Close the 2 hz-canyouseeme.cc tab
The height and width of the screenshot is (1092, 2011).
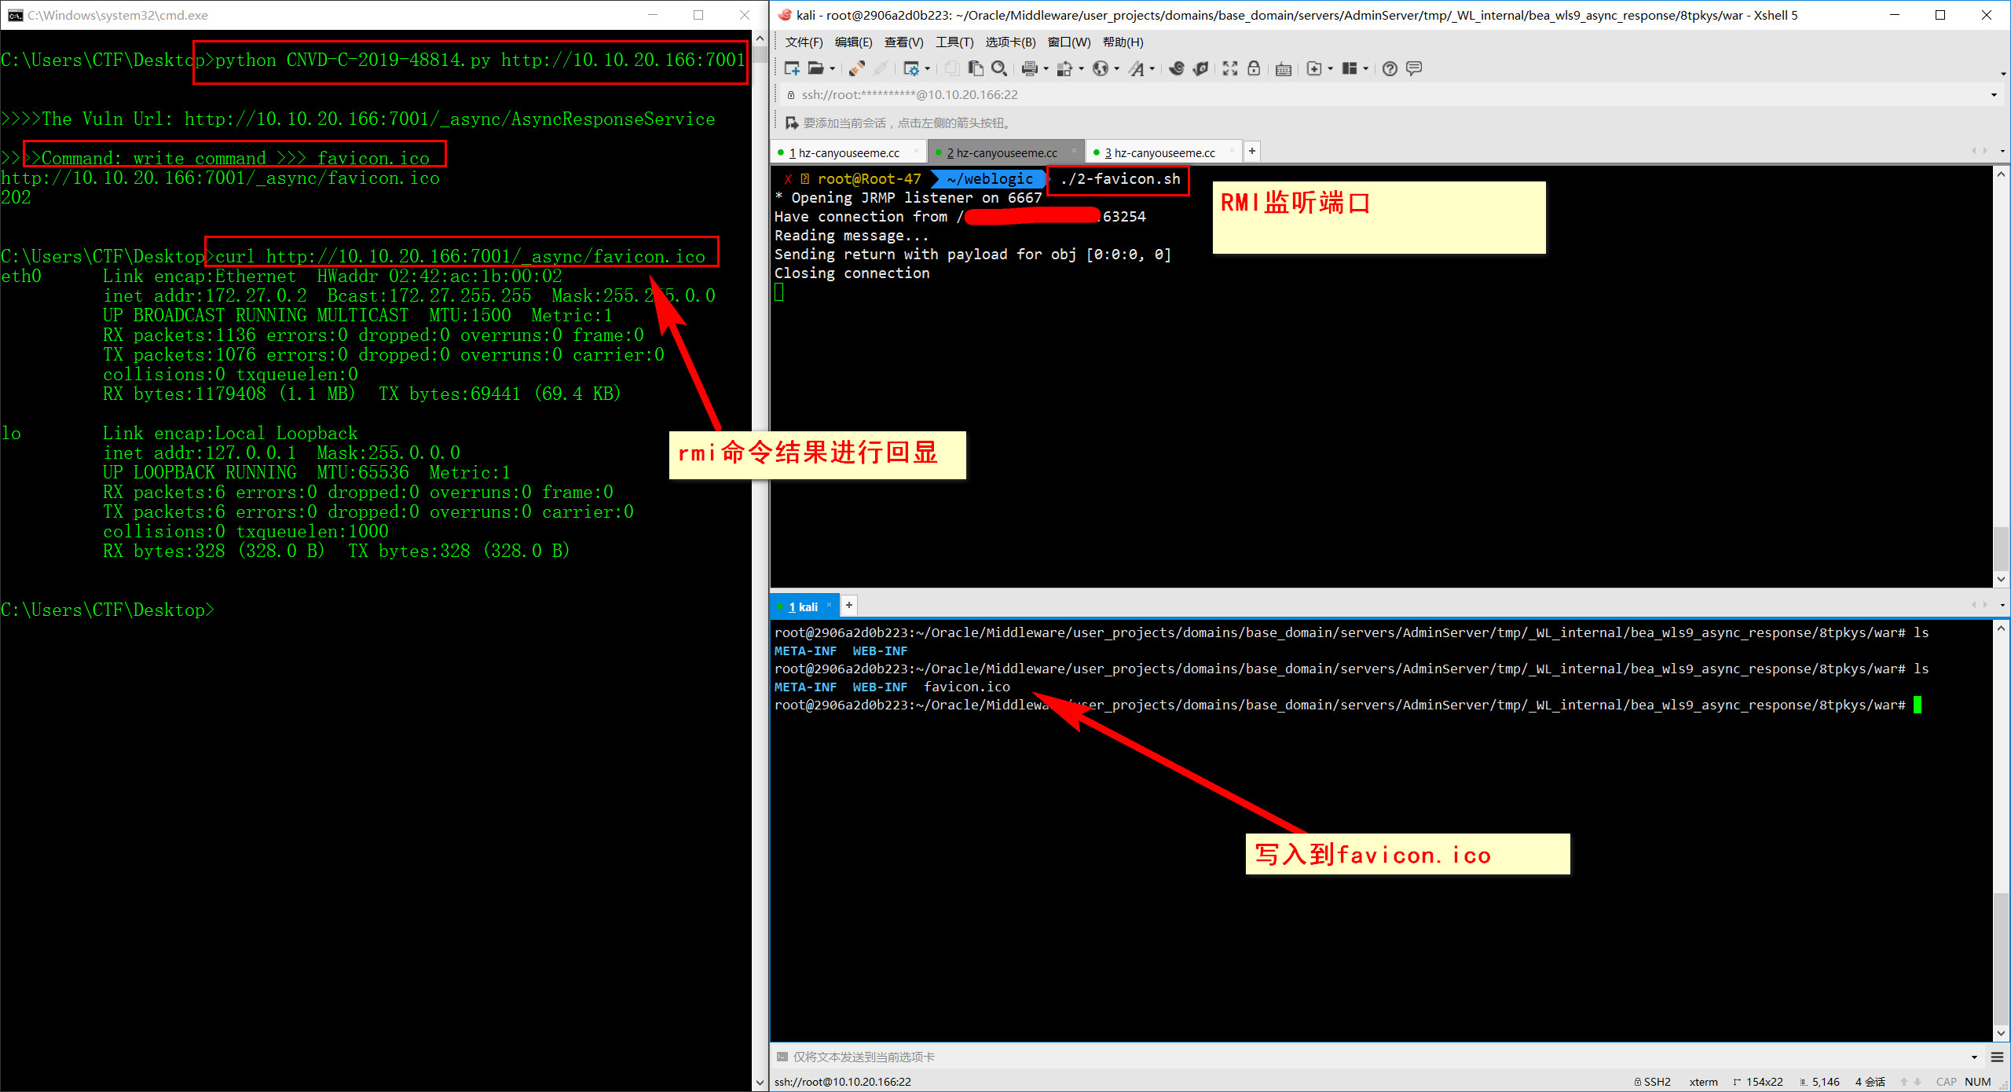1074,151
